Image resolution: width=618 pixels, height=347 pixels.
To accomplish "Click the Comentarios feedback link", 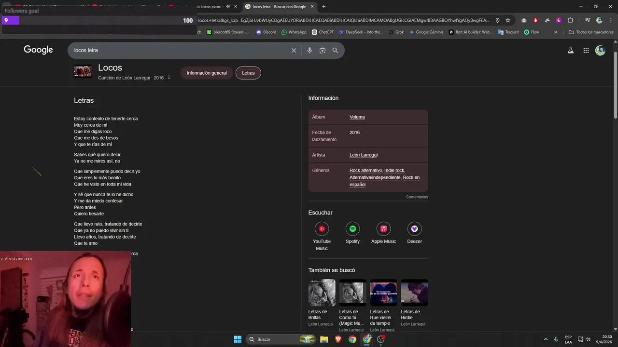I will coord(417,197).
